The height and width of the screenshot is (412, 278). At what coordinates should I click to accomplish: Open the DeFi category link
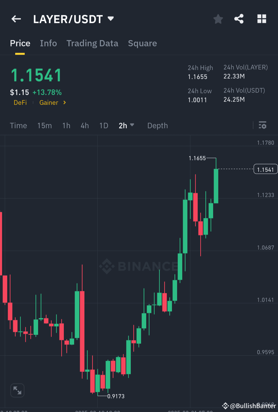[20, 103]
